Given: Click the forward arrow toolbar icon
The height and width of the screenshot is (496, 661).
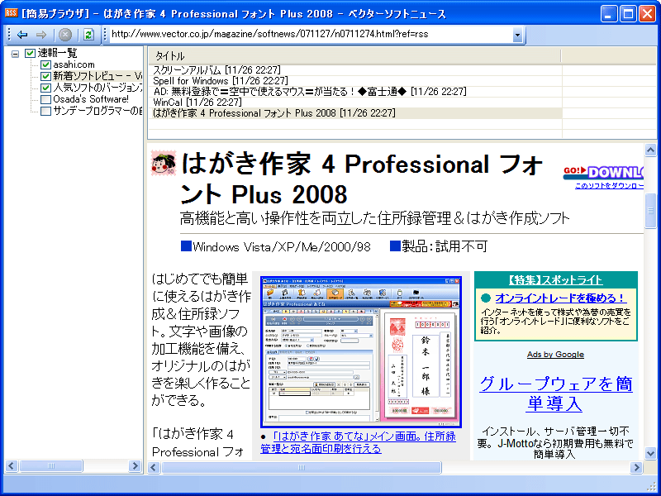Looking at the screenshot, I should pyautogui.click(x=40, y=35).
